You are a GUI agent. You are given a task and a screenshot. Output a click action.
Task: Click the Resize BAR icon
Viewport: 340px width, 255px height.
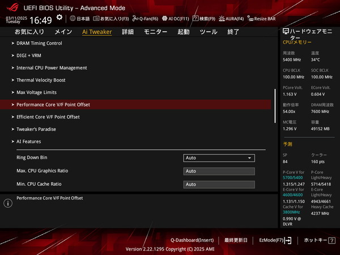pyautogui.click(x=250, y=19)
